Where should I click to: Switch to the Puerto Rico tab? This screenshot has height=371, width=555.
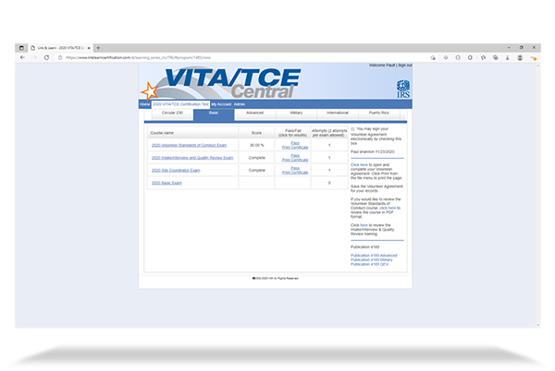click(x=378, y=113)
